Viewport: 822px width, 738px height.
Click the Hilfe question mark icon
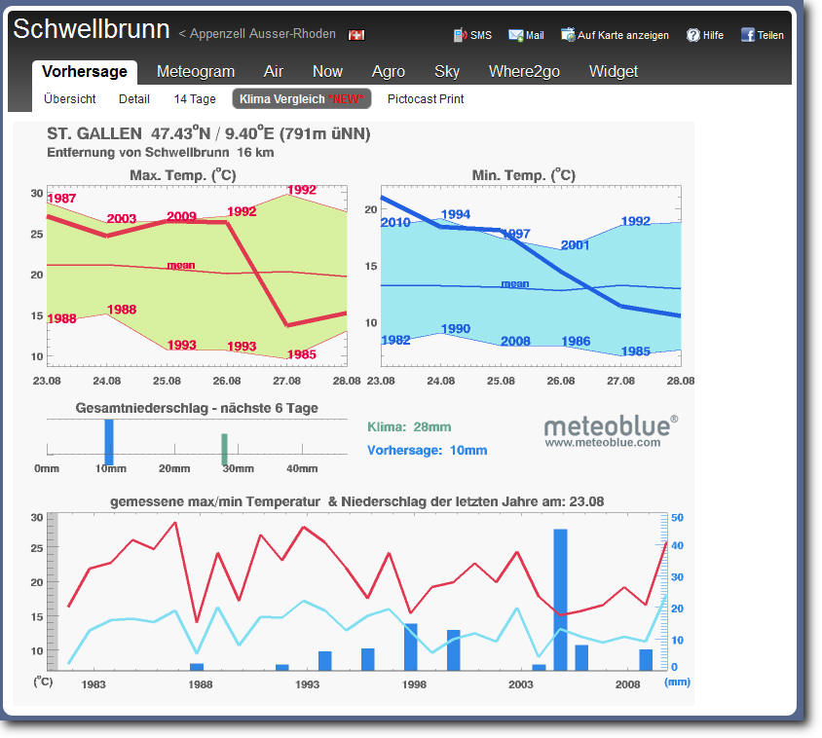coord(693,35)
